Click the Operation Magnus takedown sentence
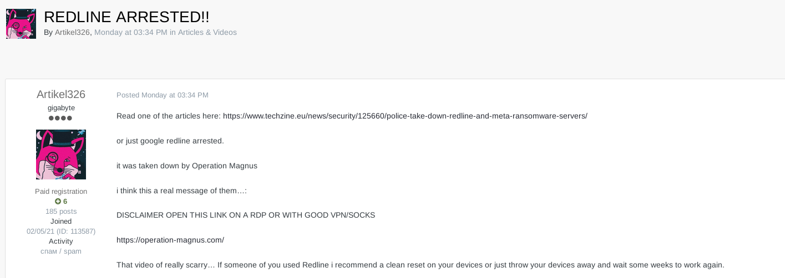Image resolution: width=785 pixels, height=278 pixels. coord(187,166)
